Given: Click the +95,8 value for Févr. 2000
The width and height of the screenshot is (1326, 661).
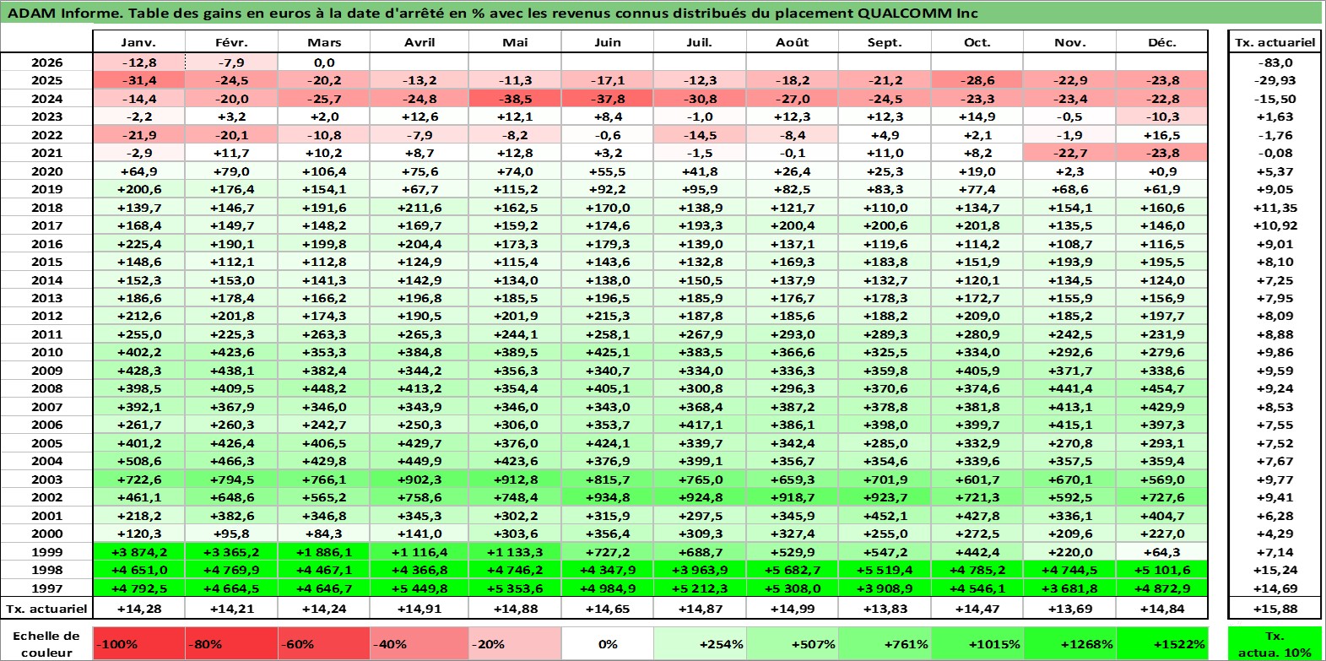Looking at the screenshot, I should pyautogui.click(x=231, y=534).
